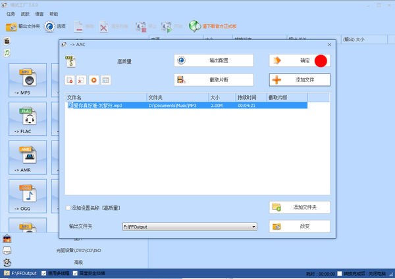Viewport: 395px width, 279px height.
Task: Select the .mp3 file row in list
Action: [186, 105]
